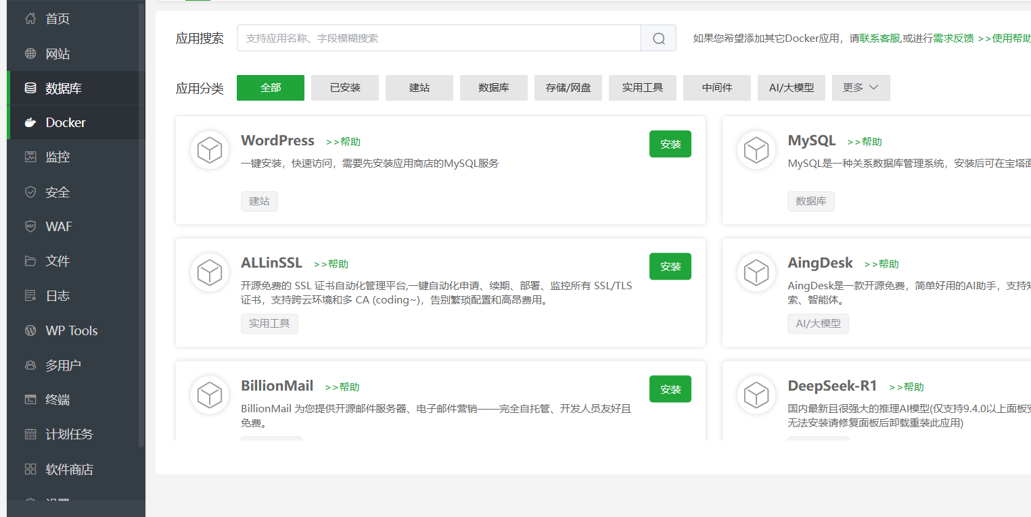The width and height of the screenshot is (1031, 517).
Task: Select the 全部 category tab
Action: point(271,88)
